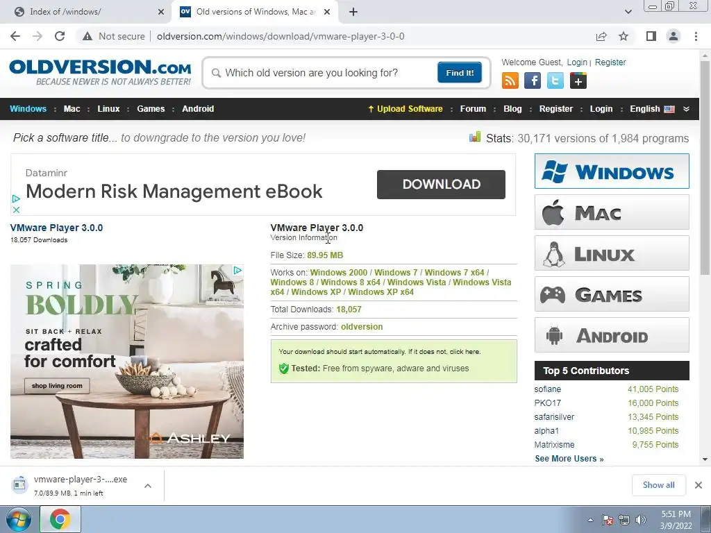
Task: Expand the download item options chevron
Action: [x=148, y=485]
